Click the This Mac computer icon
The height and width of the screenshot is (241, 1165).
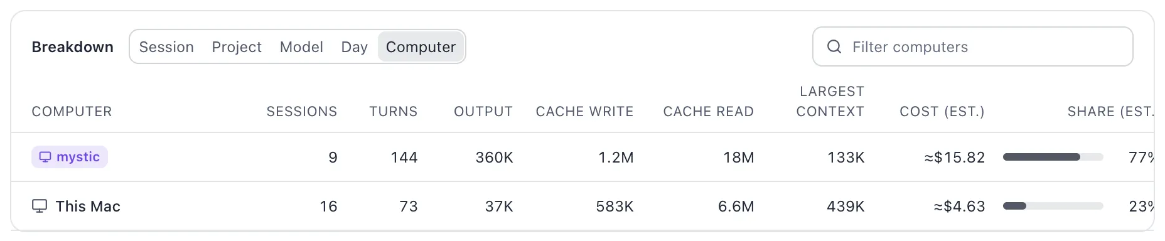(x=40, y=206)
